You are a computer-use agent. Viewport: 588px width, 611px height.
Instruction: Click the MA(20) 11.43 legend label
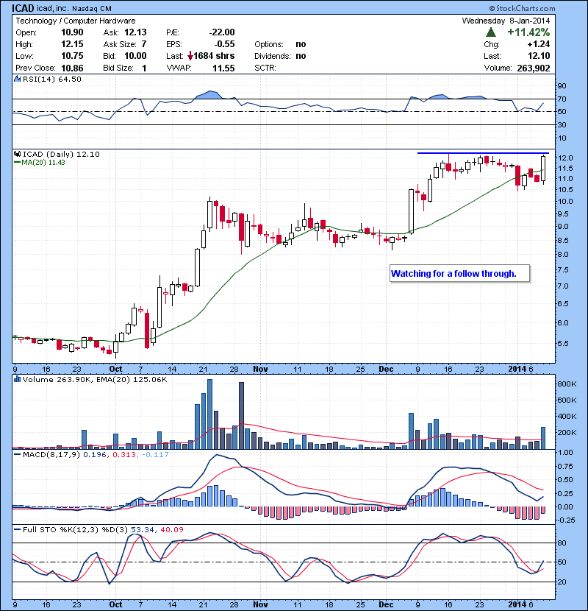[x=39, y=163]
